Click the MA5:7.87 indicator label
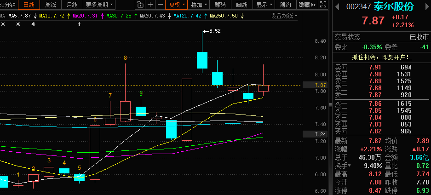The image size is (431, 195). [19, 16]
